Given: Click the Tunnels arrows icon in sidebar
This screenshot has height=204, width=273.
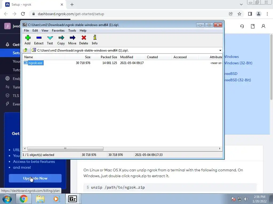Looking at the screenshot, I should pos(7,87).
